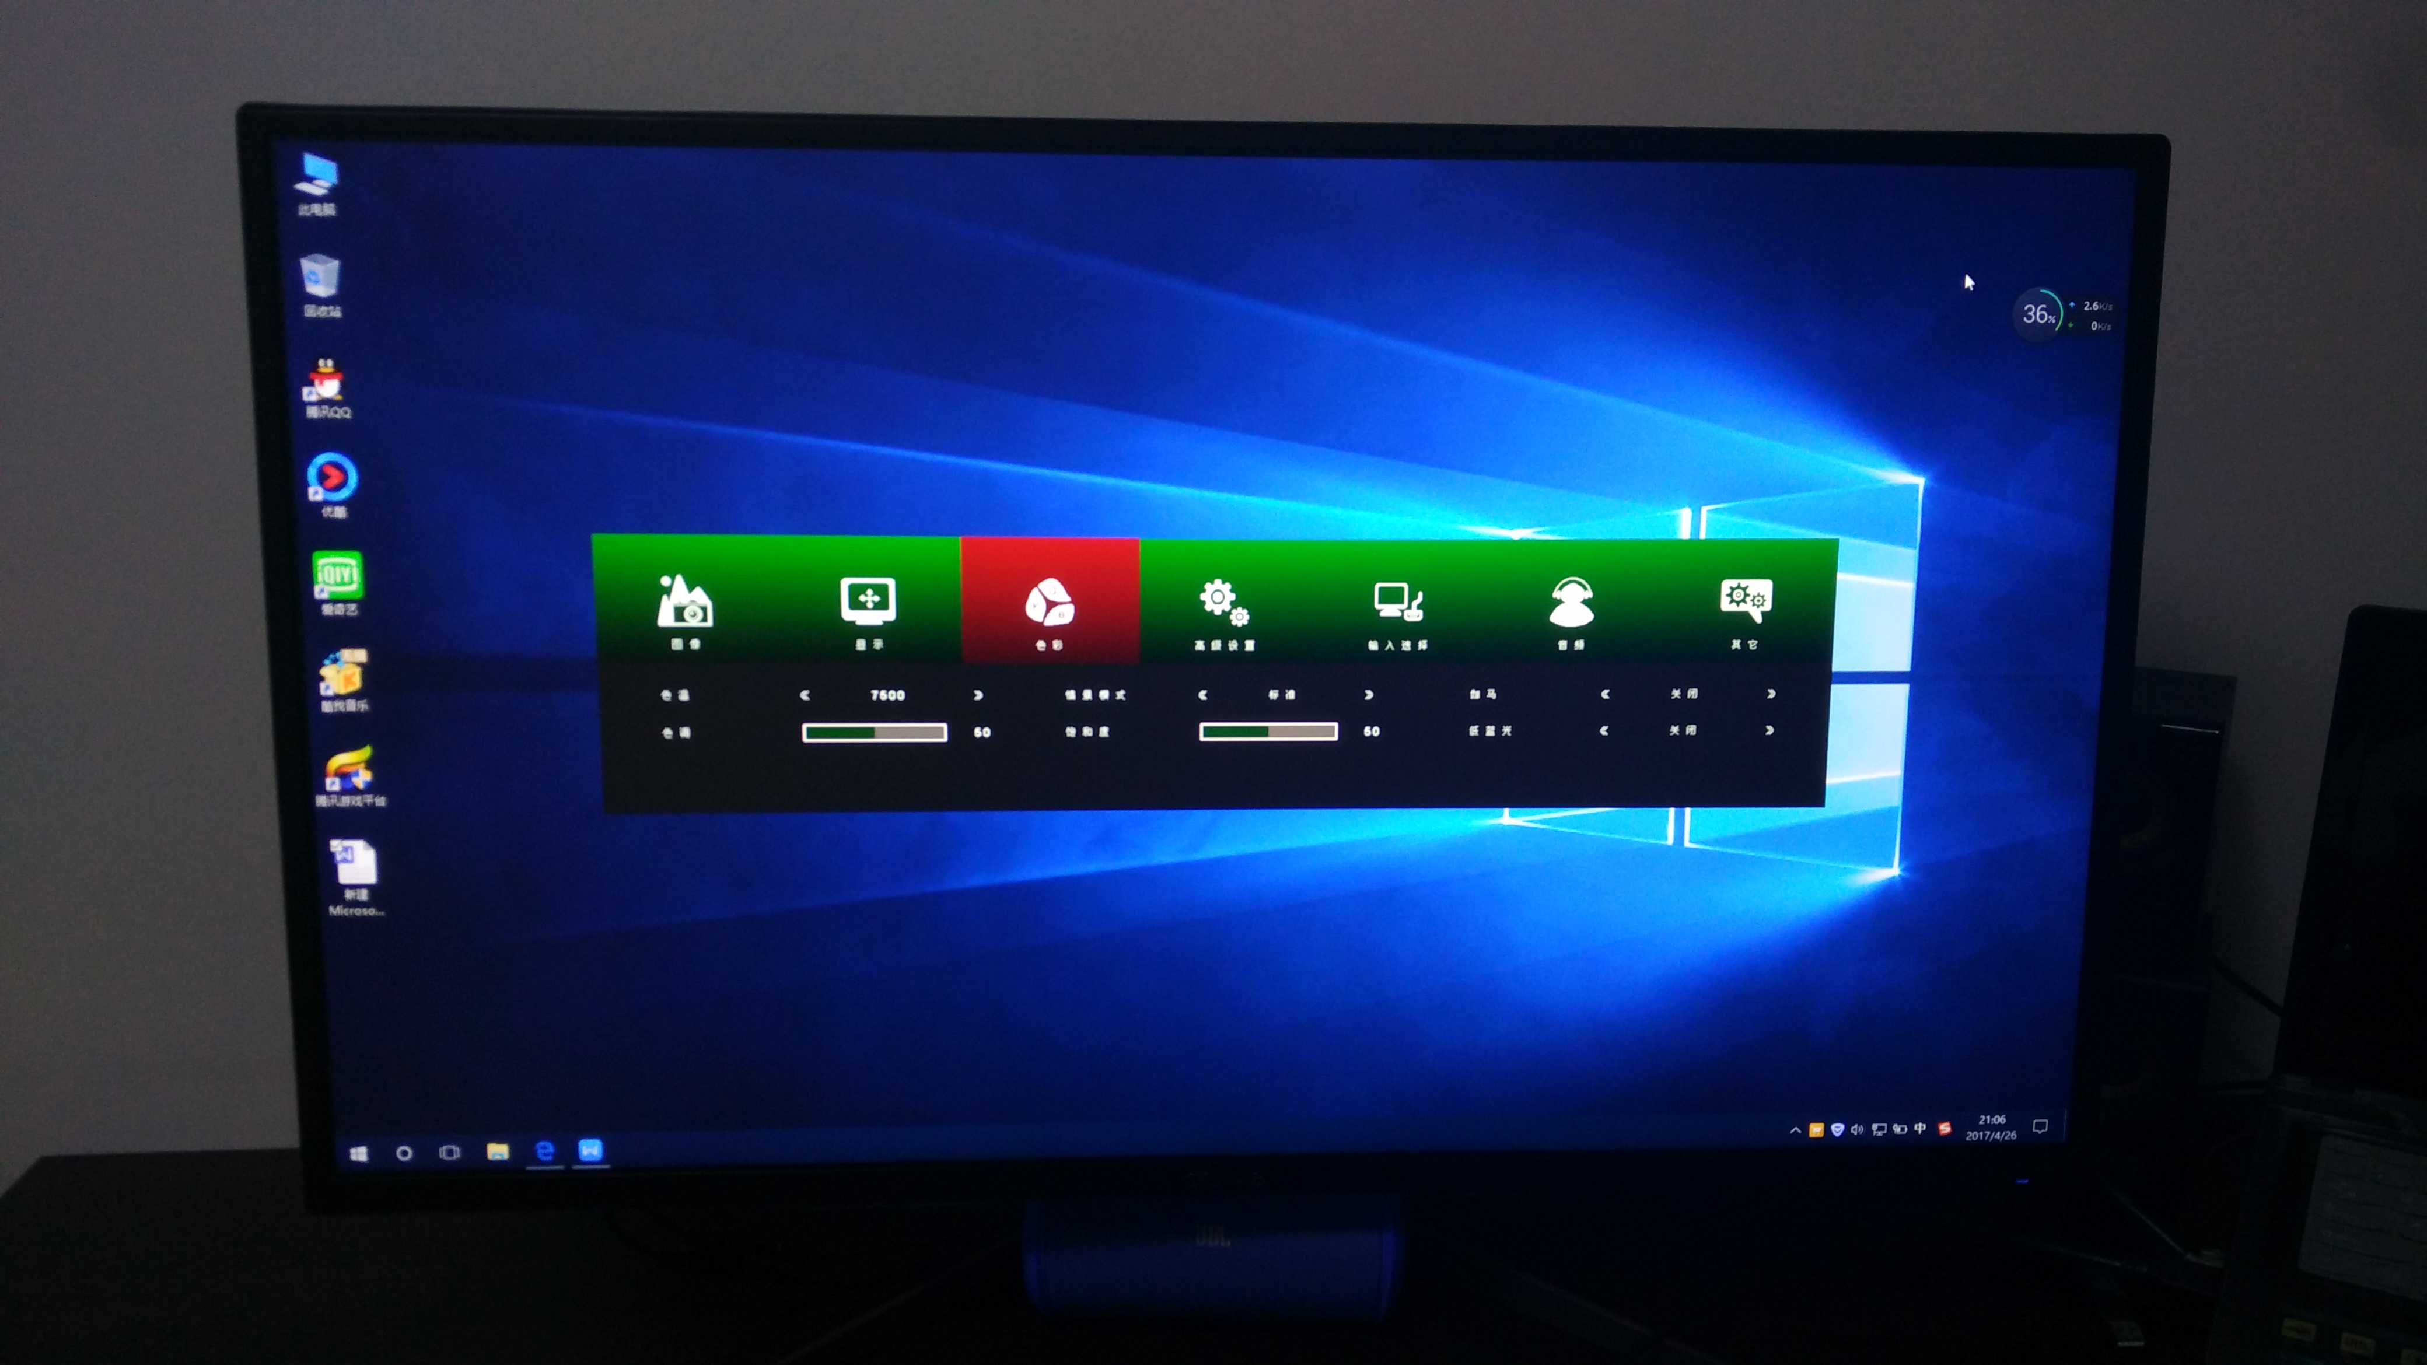Open the Action Center notification button
The width and height of the screenshot is (2427, 1365).
(2040, 1126)
